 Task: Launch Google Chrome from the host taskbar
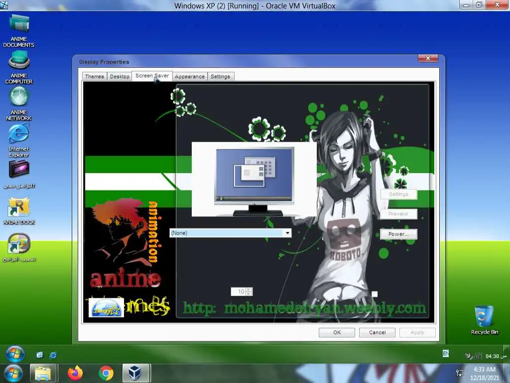click(106, 373)
